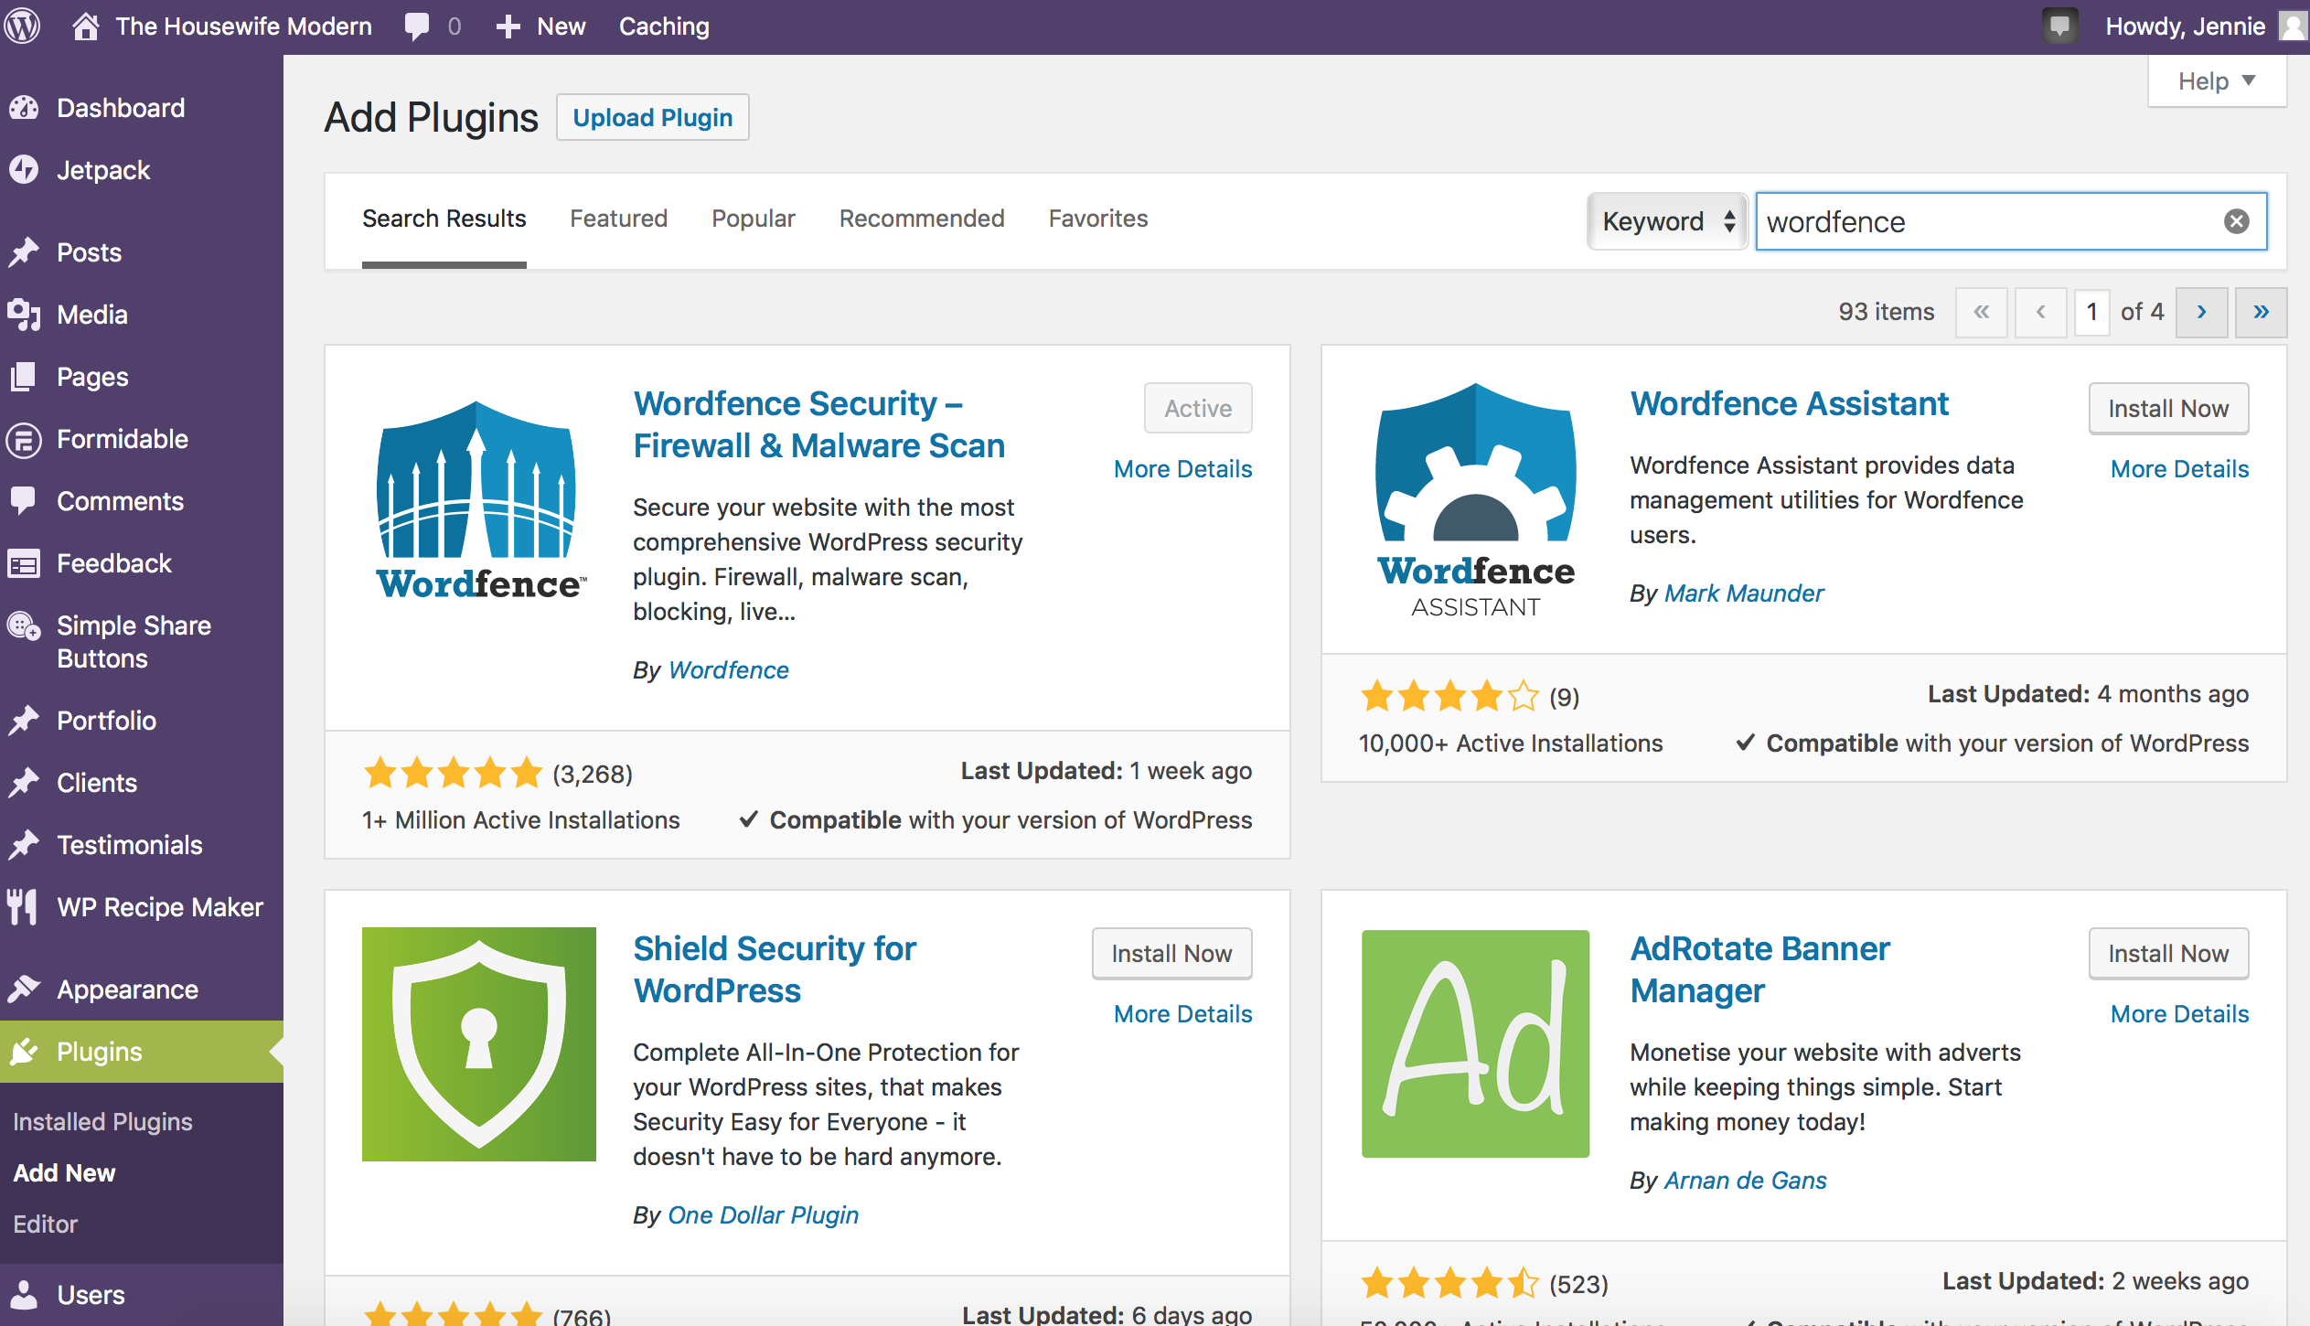2310x1326 pixels.
Task: Click the Simple Share Buttons icon
Action: click(24, 626)
